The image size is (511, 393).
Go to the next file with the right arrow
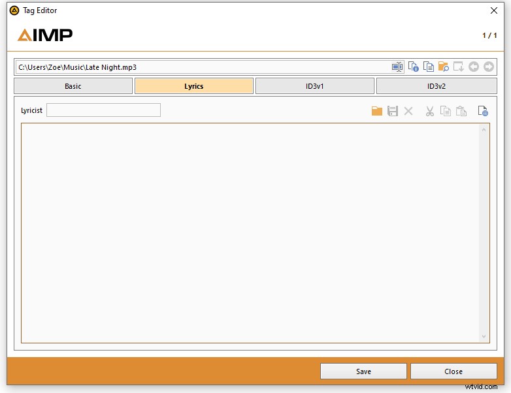click(489, 67)
